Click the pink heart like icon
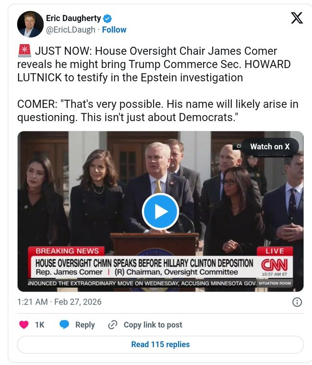The height and width of the screenshot is (365, 312). click(x=24, y=325)
